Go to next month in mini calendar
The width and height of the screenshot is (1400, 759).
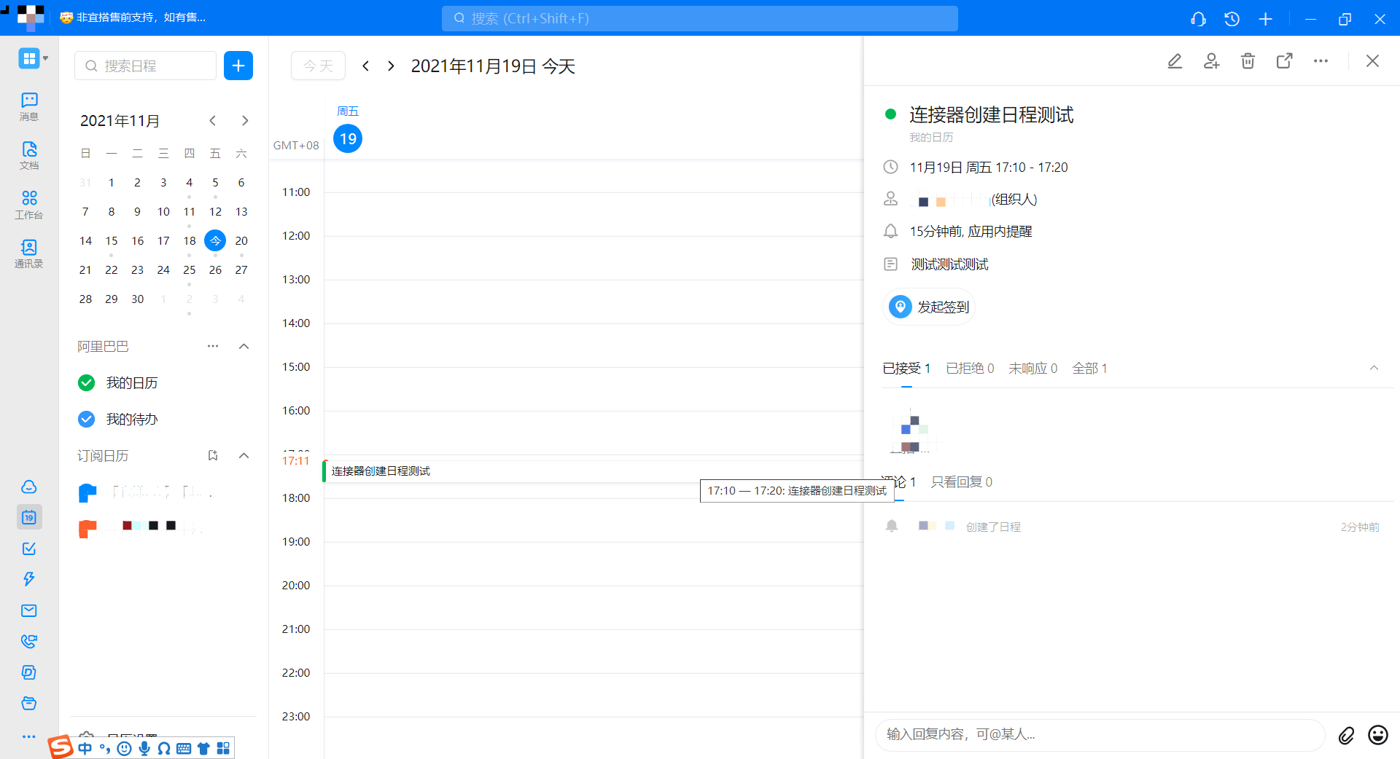tap(245, 120)
